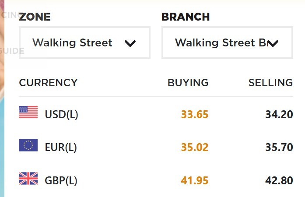Click the BUYING column header
This screenshot has width=305, height=197.
[x=188, y=83]
